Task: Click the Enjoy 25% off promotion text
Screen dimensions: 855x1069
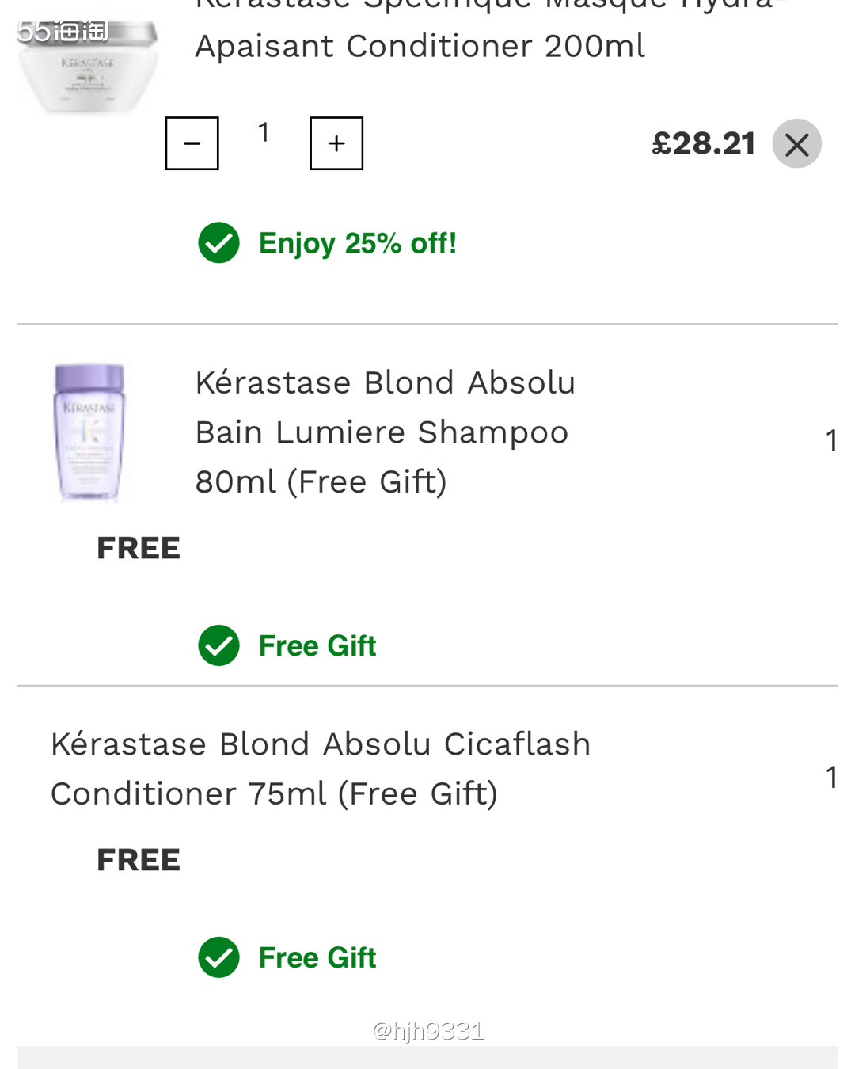Action: [x=357, y=243]
